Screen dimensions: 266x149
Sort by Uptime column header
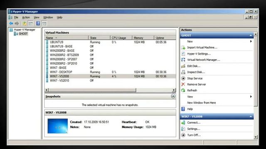click(165, 38)
